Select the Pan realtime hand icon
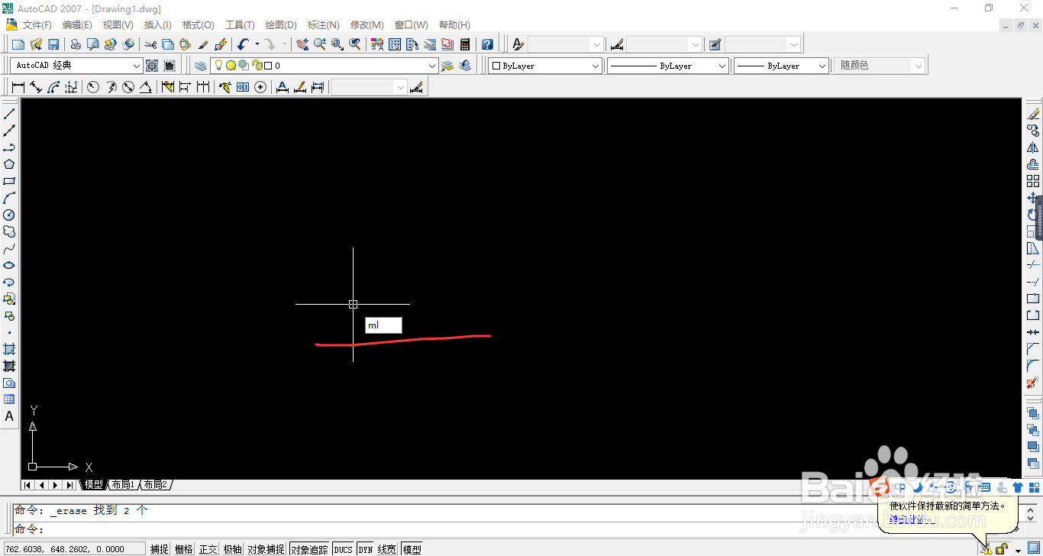1043x556 pixels. [x=302, y=44]
